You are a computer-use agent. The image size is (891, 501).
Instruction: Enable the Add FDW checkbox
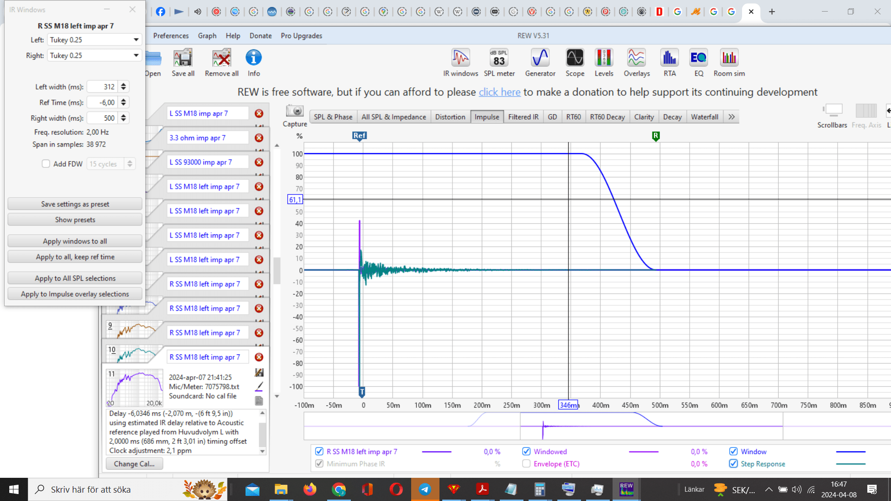46,164
